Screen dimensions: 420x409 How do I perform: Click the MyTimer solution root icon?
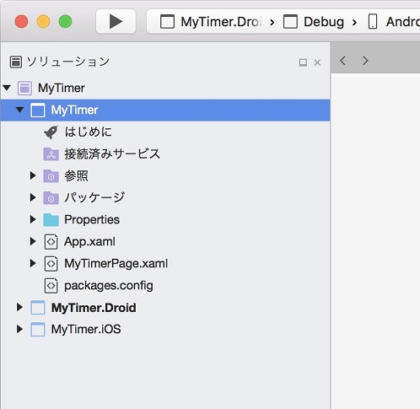24,88
